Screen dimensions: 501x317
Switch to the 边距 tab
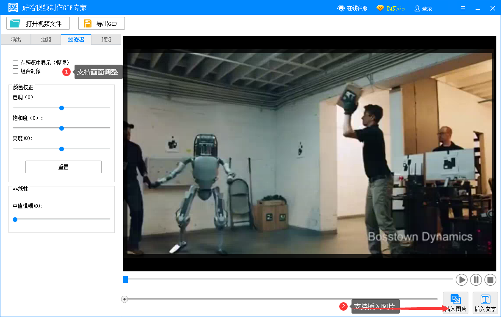46,39
